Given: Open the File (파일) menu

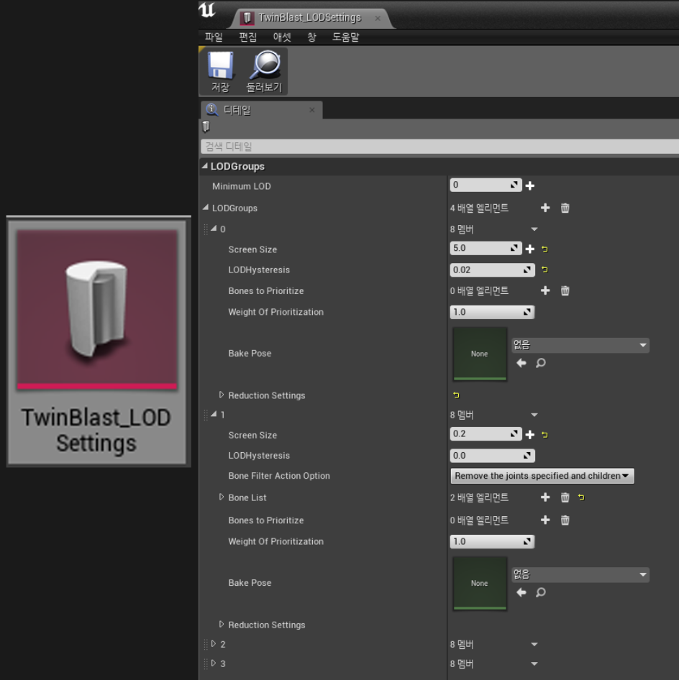Looking at the screenshot, I should pos(214,37).
